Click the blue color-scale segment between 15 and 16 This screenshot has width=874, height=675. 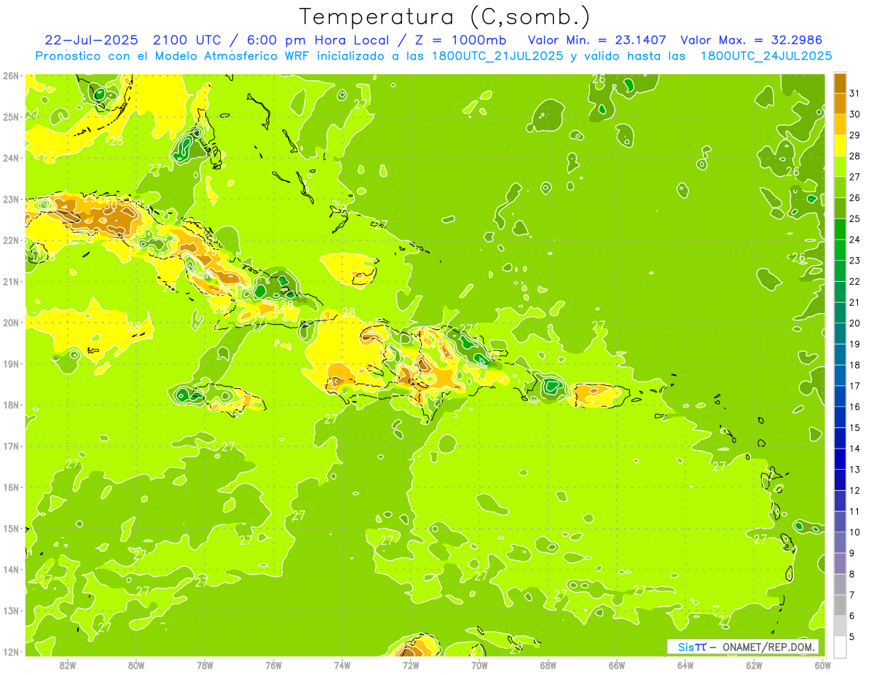[x=840, y=417]
